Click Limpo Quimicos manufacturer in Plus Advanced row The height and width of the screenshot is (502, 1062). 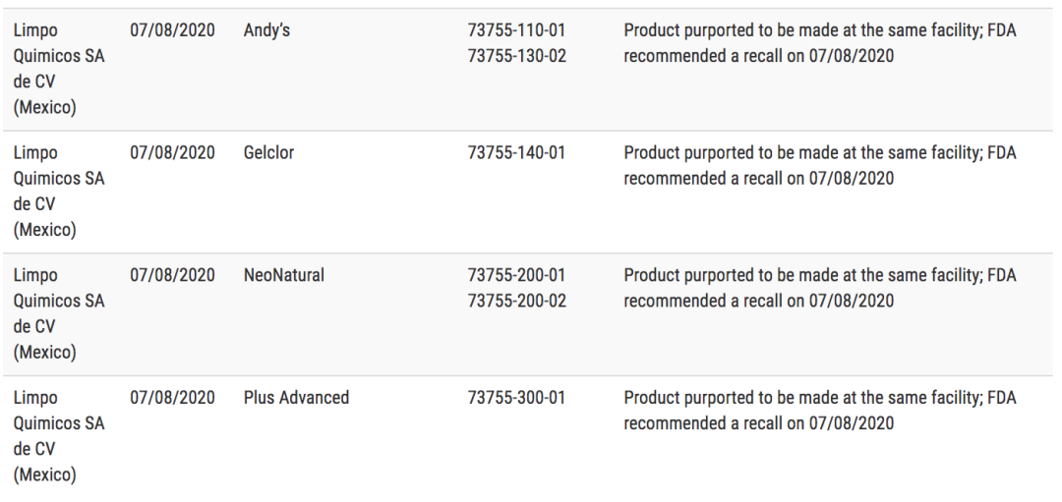point(59,436)
